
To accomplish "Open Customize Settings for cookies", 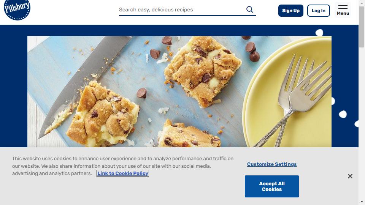I will (271, 164).
